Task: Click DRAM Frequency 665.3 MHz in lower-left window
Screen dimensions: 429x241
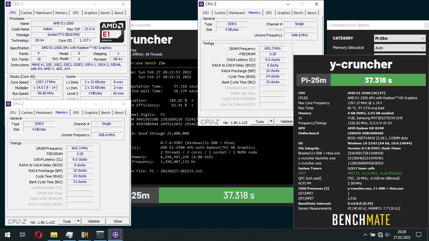Action: (x=80, y=148)
